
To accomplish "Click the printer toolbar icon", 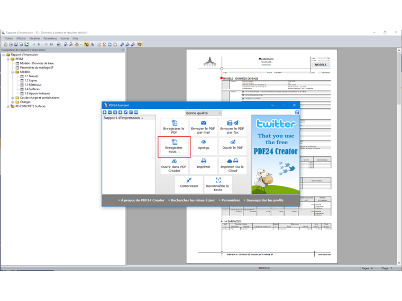I will point(21,44).
